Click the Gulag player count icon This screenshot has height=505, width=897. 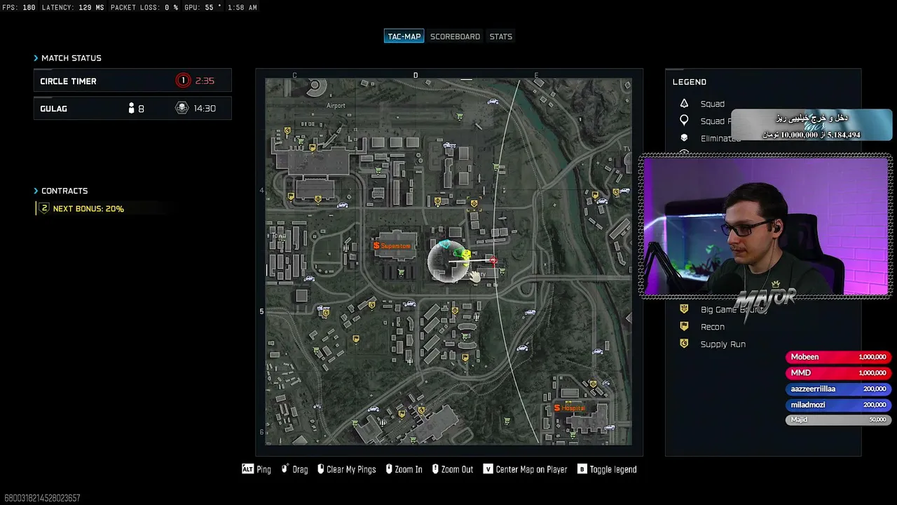(131, 108)
